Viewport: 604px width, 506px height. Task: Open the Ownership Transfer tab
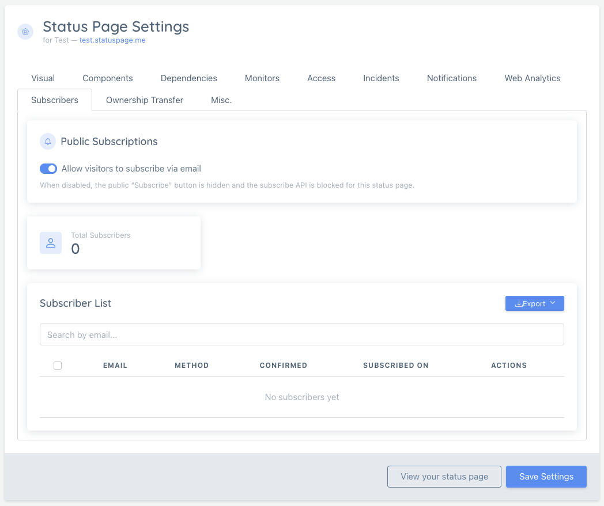pyautogui.click(x=145, y=100)
